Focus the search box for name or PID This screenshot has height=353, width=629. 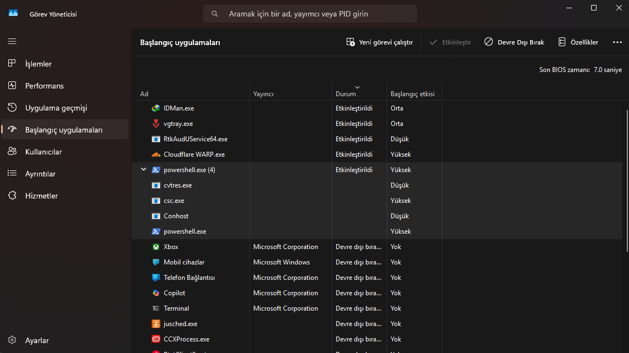pos(310,14)
